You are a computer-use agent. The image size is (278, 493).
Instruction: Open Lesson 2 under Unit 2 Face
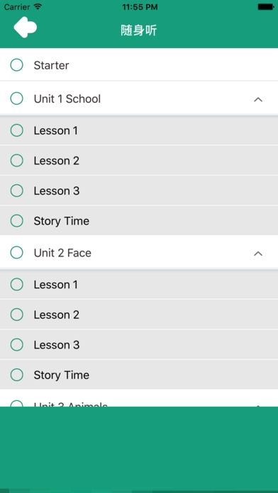pos(139,314)
